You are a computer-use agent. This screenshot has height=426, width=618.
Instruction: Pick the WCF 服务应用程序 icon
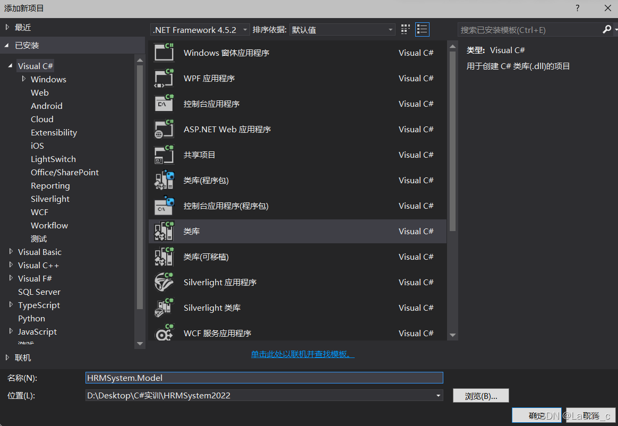164,333
